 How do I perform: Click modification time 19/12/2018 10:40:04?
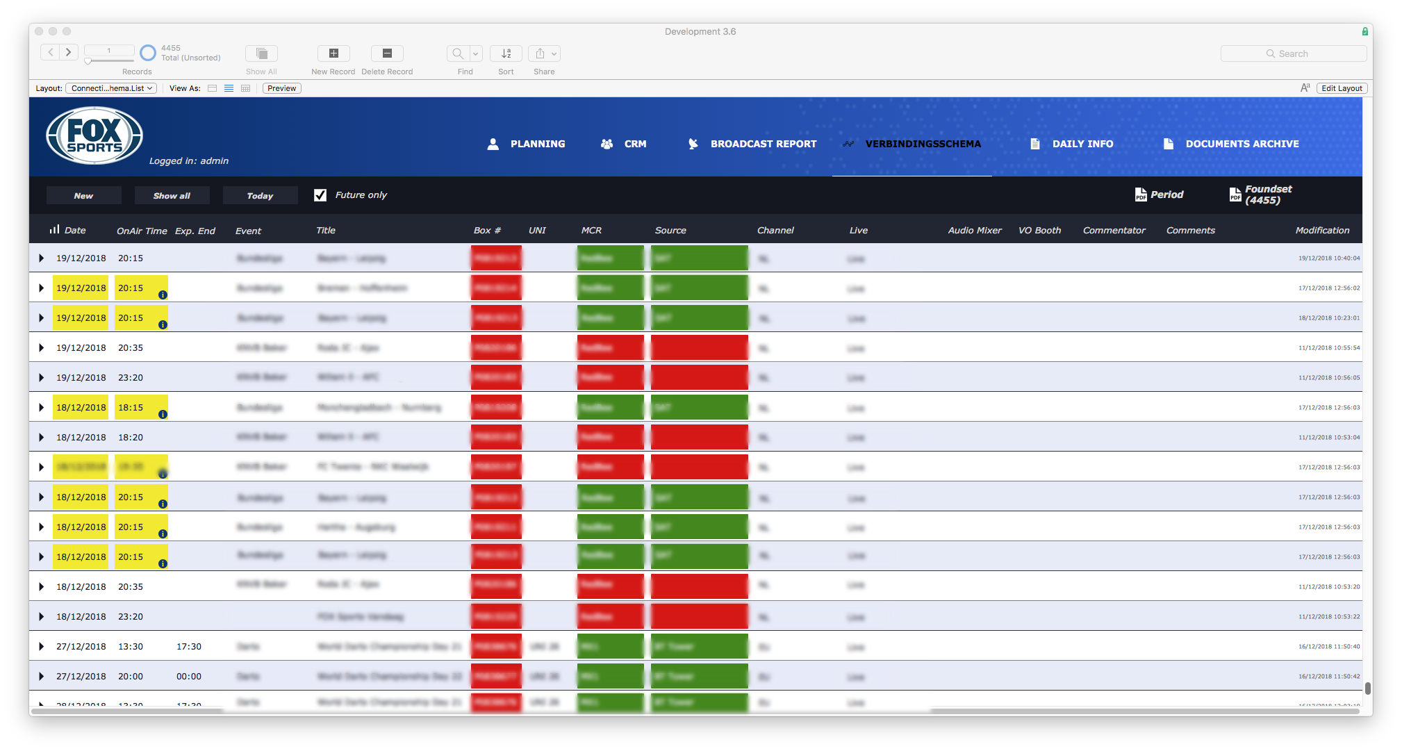point(1329,258)
